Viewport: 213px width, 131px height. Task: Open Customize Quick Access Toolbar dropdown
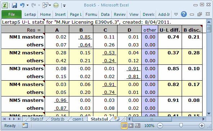tap(64, 5)
